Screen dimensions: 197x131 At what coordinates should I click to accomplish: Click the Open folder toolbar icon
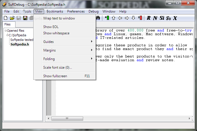click(x=12, y=18)
